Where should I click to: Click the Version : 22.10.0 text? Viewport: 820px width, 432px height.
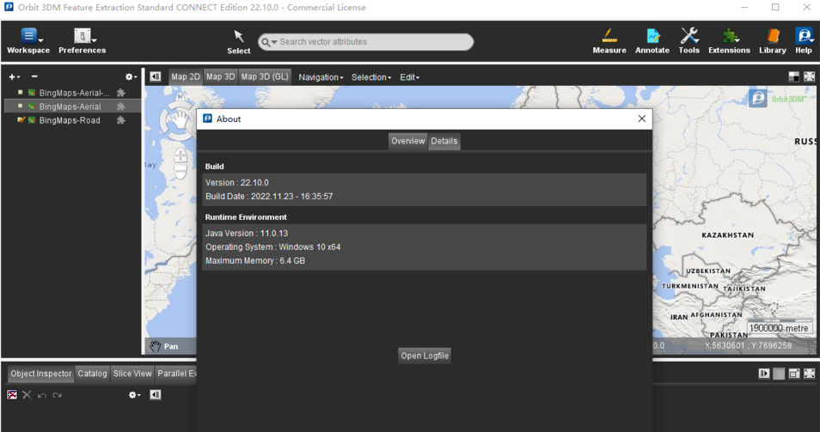click(x=237, y=182)
